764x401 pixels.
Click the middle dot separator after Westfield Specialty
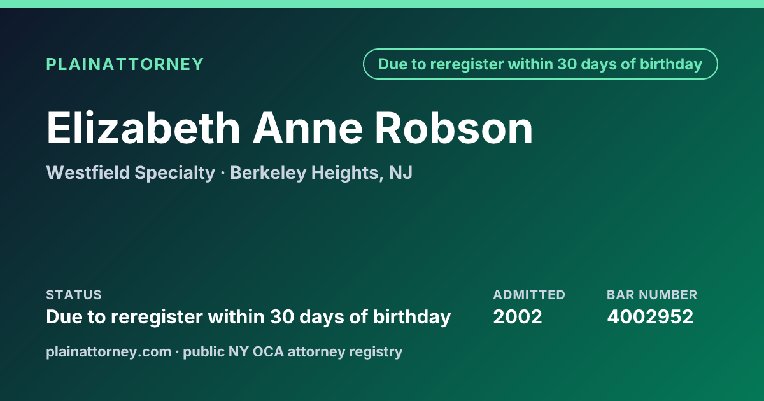pos(222,173)
